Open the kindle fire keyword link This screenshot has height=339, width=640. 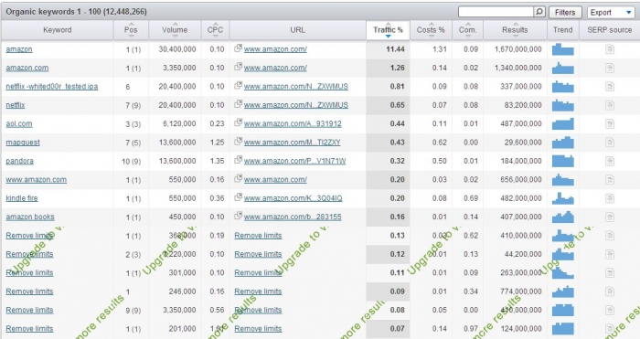coord(22,198)
